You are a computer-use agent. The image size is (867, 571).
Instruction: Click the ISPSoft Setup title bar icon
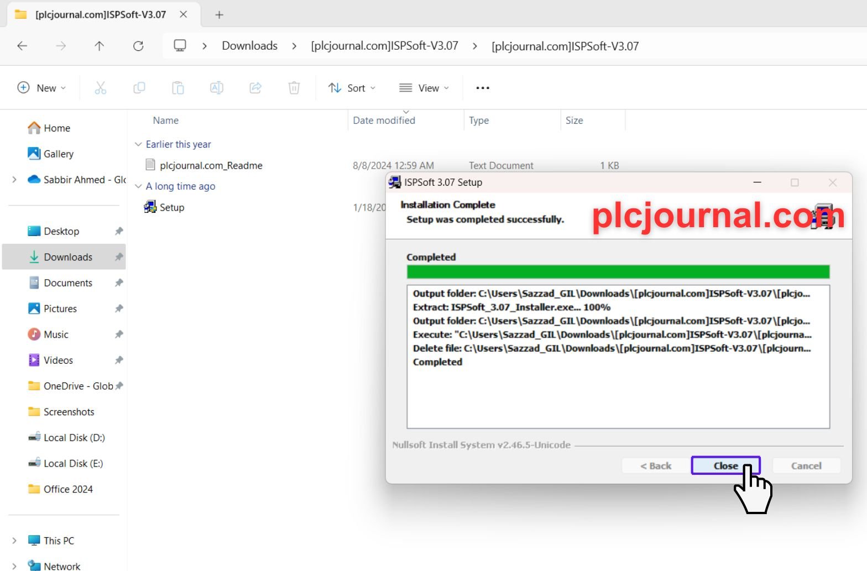coord(395,182)
